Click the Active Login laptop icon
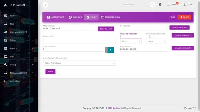Image resolution: width=200 pixels, height=112 pixels. 6,81
